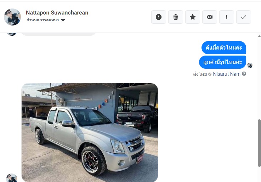Mark as unread using the envelope icon

pyautogui.click(x=209, y=17)
